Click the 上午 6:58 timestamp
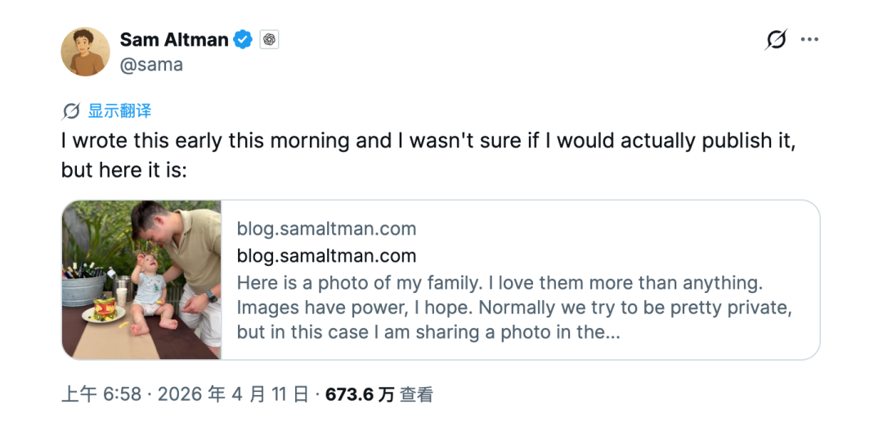The image size is (883, 427). click(x=101, y=395)
